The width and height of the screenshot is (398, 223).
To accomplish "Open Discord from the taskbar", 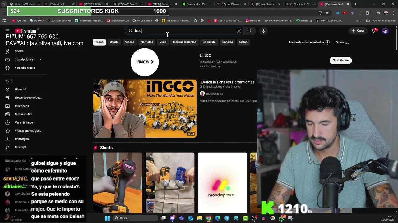I will click(172, 218).
